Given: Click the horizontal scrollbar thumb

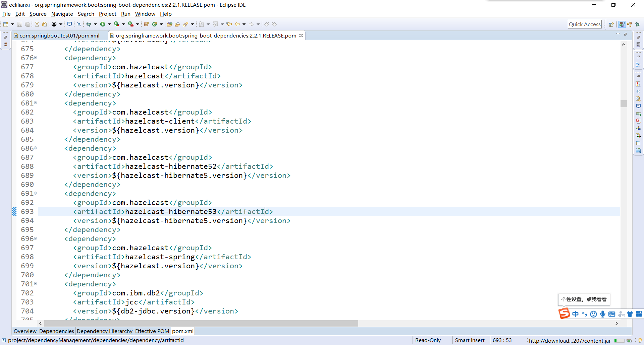Looking at the screenshot, I should 201,323.
